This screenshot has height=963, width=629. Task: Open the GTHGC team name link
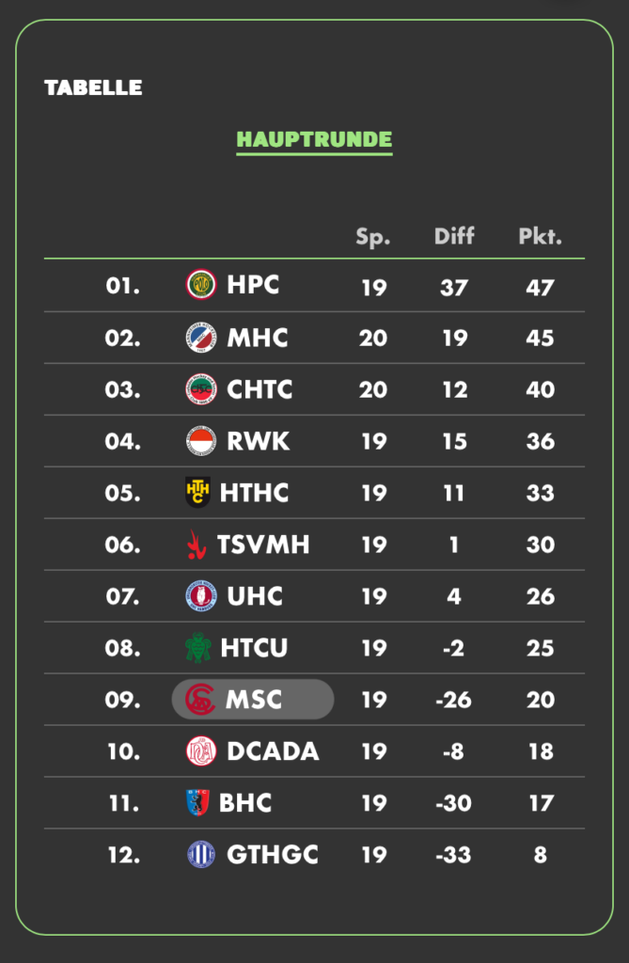[273, 854]
